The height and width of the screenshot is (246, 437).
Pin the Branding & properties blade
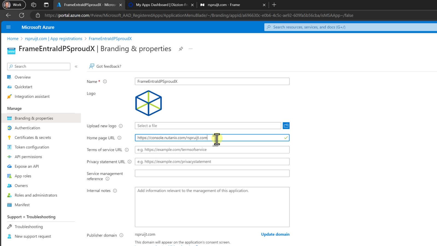click(x=181, y=49)
